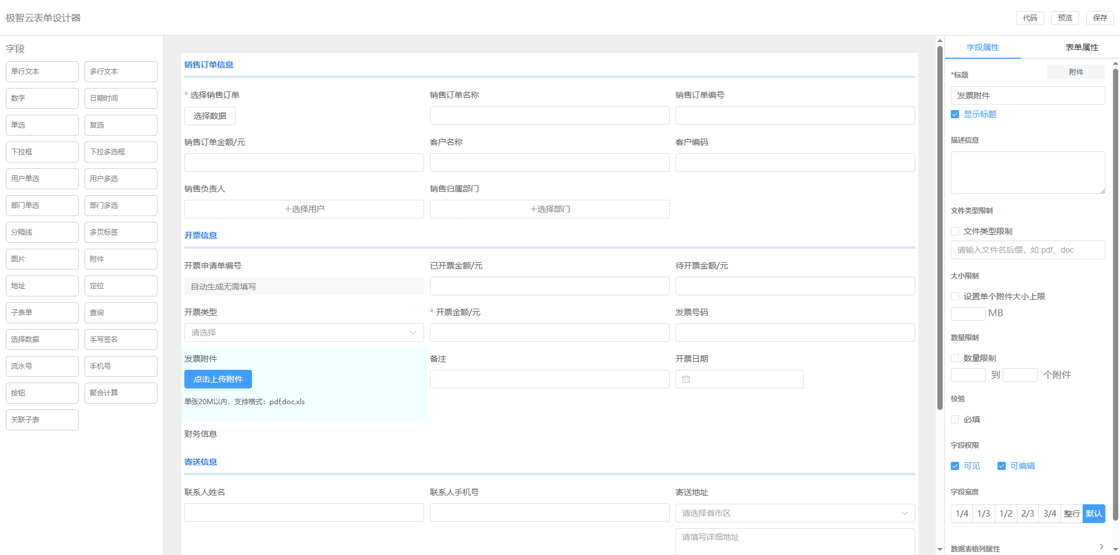The image size is (1120, 555).
Task: Add the 手写签名 field component
Action: [x=121, y=340]
